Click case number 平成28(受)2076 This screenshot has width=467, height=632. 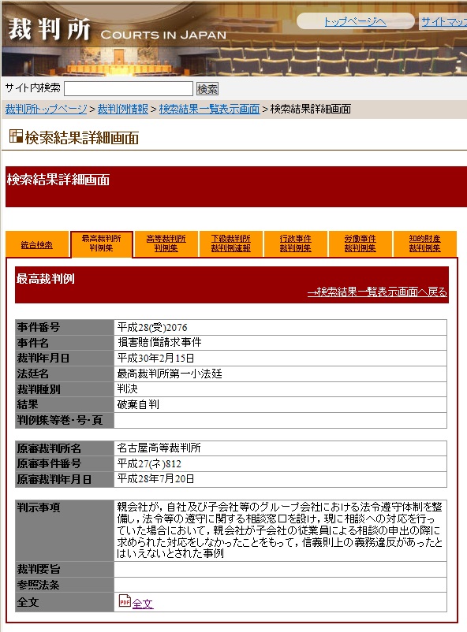(152, 327)
